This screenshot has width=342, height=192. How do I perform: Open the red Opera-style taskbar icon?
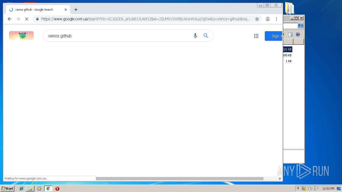(x=57, y=189)
